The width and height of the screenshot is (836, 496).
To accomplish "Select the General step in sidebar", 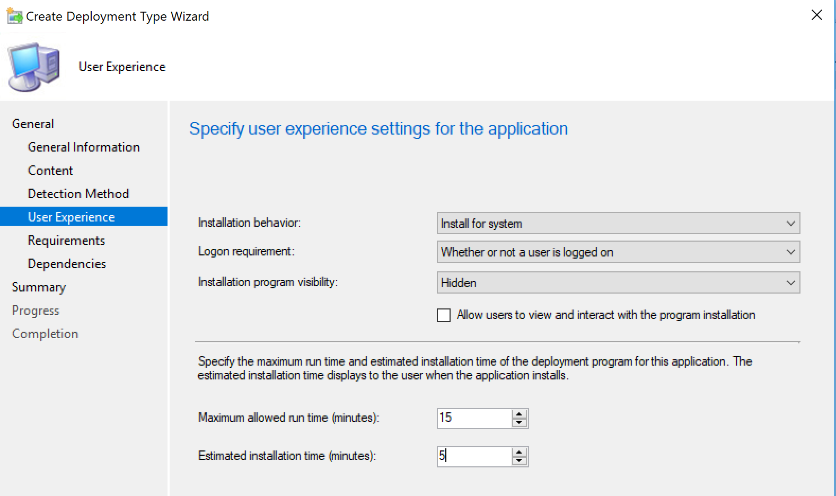I will [33, 124].
